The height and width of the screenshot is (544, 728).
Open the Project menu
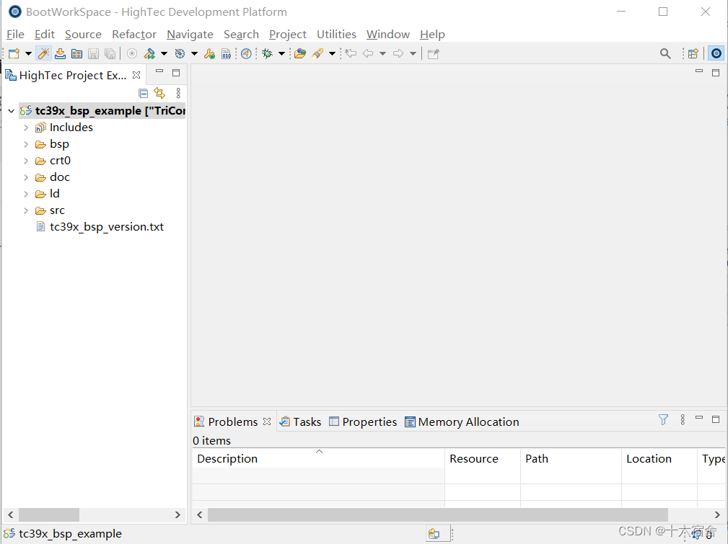click(287, 35)
